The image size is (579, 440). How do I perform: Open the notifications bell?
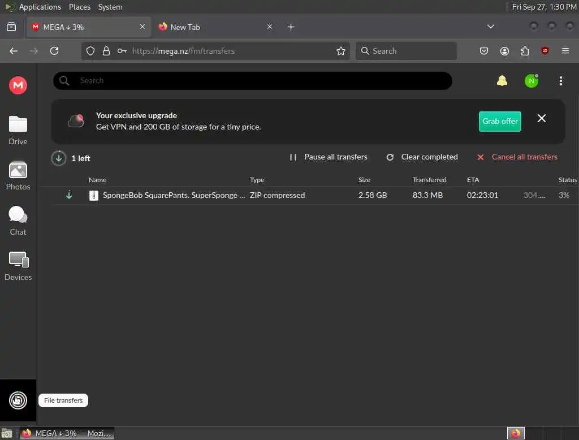tap(502, 80)
